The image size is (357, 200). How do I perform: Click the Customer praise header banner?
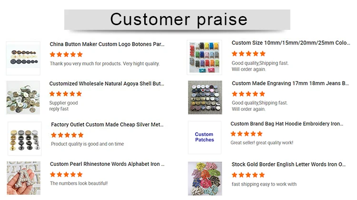(x=178, y=19)
